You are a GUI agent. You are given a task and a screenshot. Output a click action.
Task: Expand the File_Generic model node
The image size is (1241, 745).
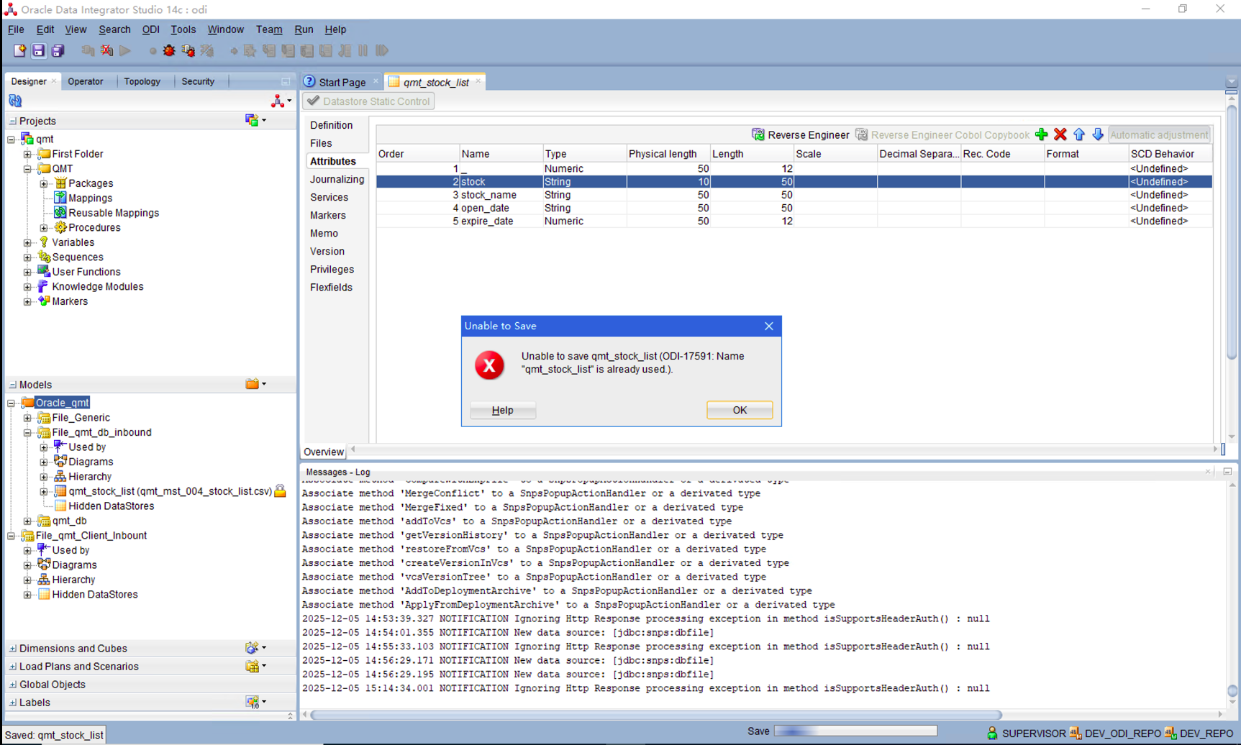click(27, 418)
